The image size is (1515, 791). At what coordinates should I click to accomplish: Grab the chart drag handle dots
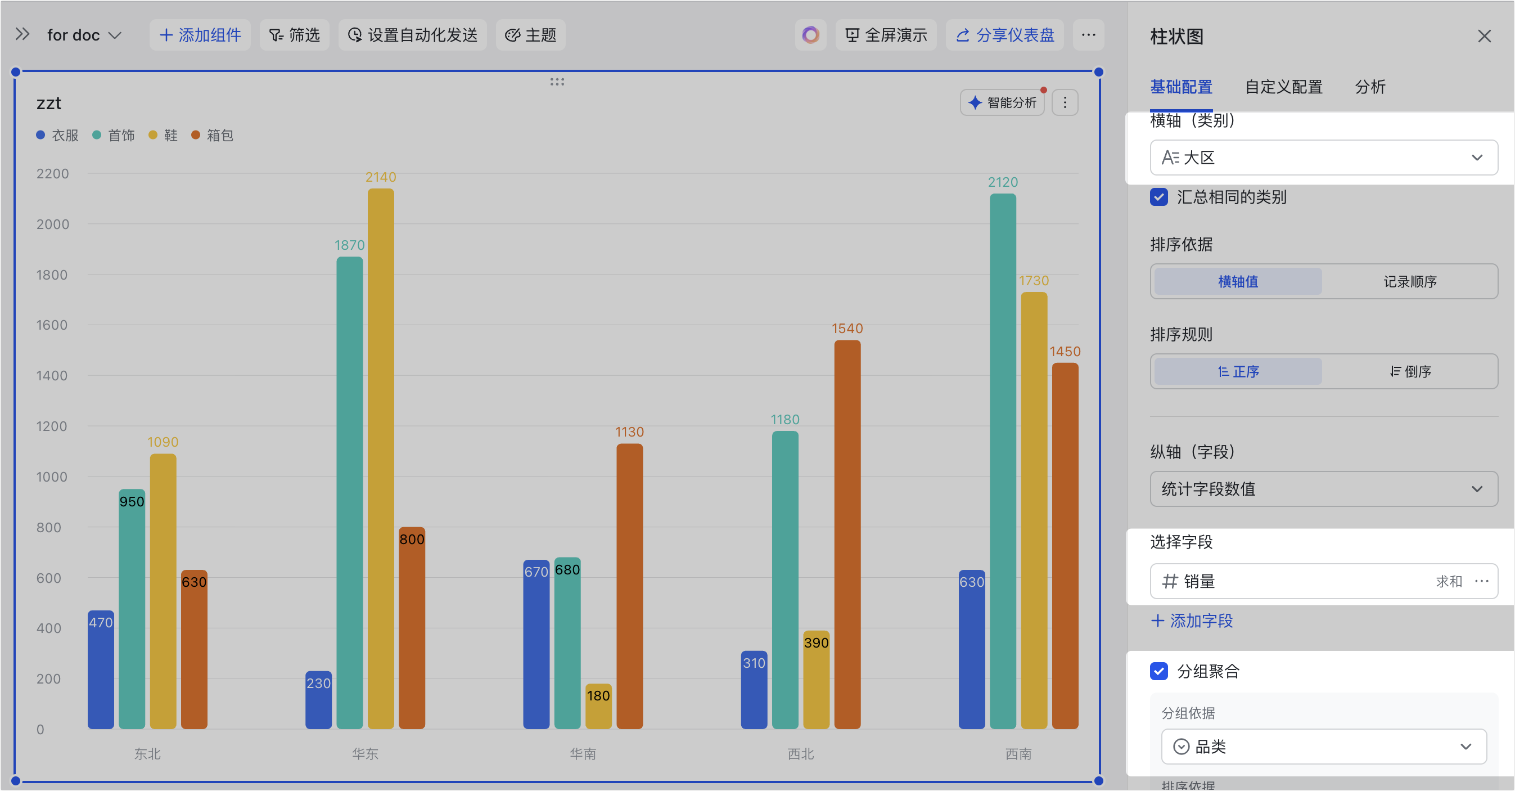tap(557, 82)
